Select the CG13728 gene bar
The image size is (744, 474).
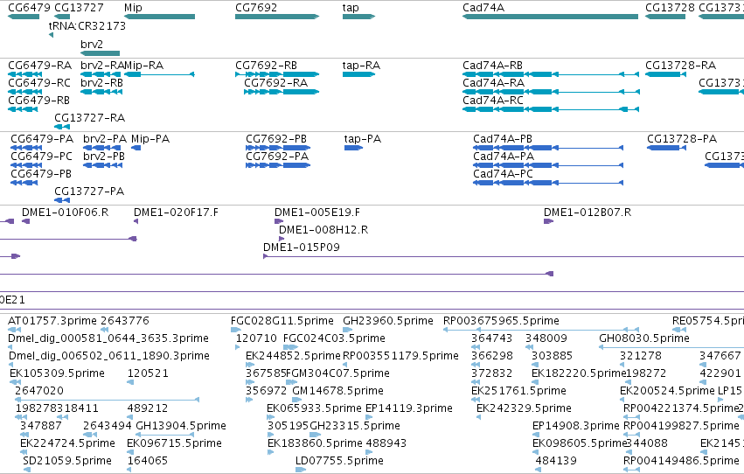point(665,17)
